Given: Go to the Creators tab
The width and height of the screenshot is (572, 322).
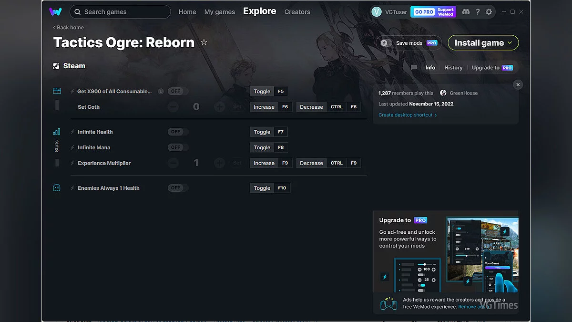Looking at the screenshot, I should pos(297,12).
